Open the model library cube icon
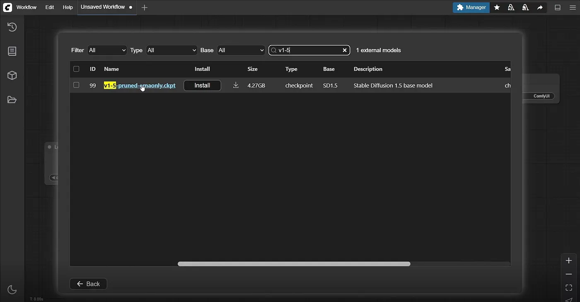Image resolution: width=580 pixels, height=302 pixels. 12,75
